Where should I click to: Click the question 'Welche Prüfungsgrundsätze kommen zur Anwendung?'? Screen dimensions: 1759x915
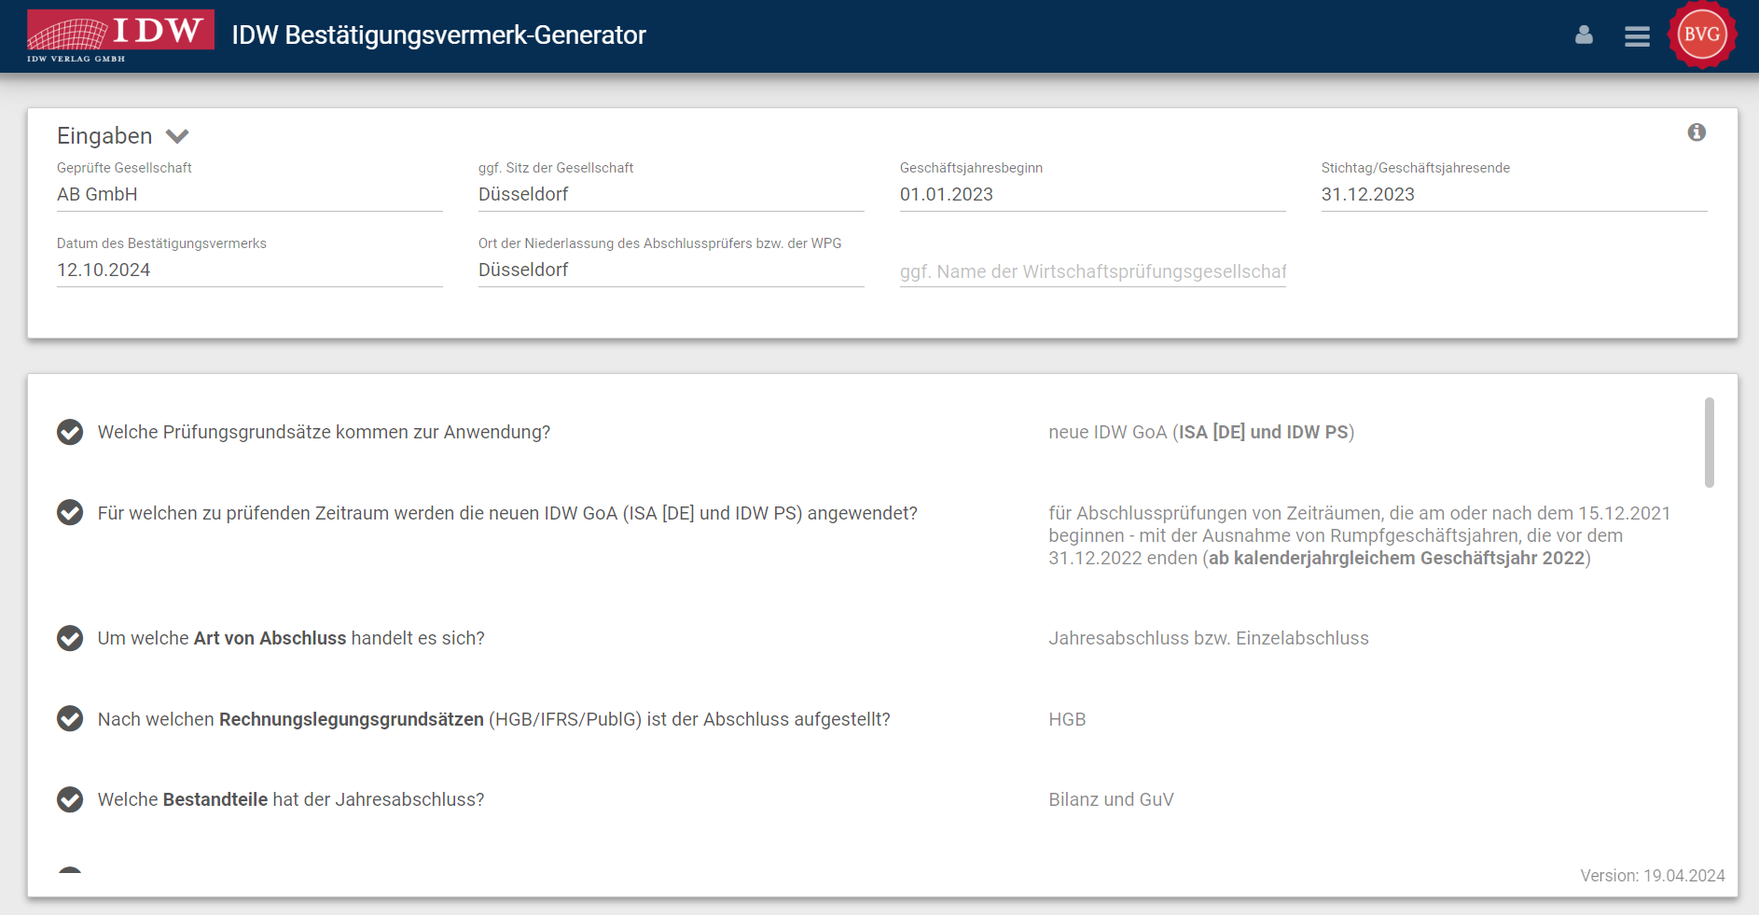[324, 432]
